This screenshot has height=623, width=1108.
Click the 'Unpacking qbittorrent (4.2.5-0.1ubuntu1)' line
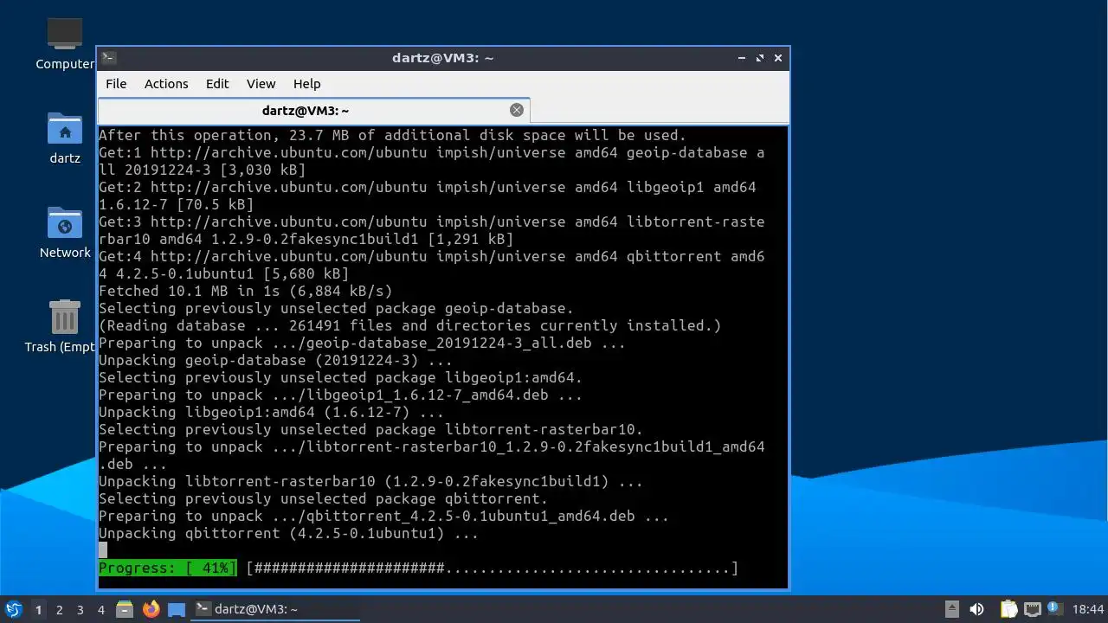click(x=289, y=534)
